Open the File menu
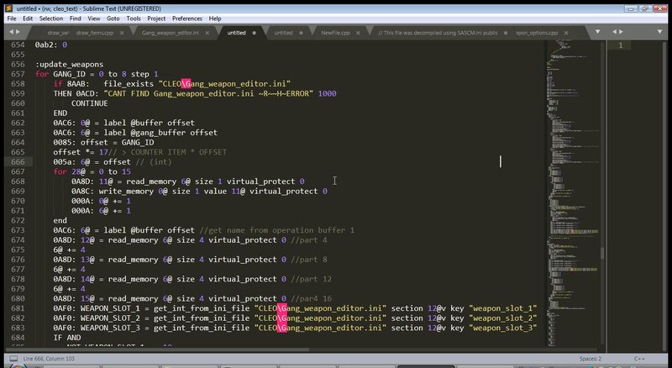The image size is (672, 368). point(12,18)
